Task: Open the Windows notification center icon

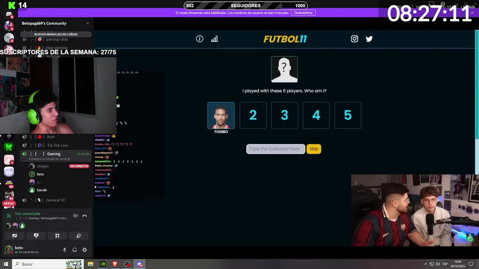Action: pyautogui.click(x=471, y=264)
